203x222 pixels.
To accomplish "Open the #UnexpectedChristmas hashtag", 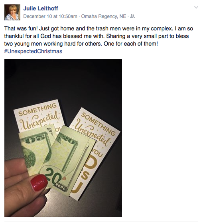I will (33, 51).
